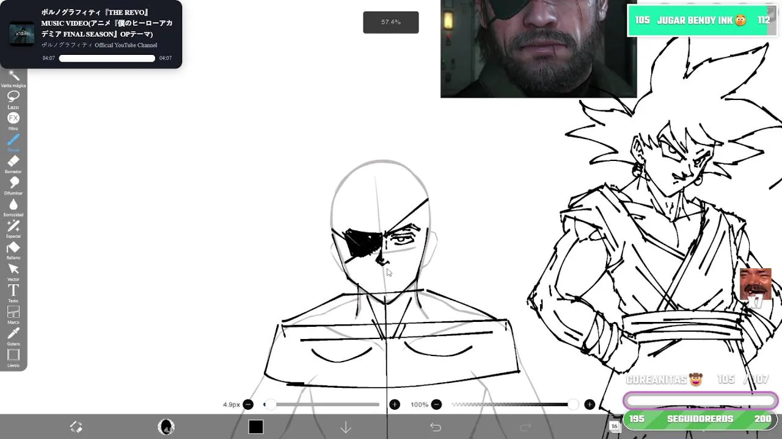The image size is (782, 439).
Task: Select the Texto text tool
Action: (x=13, y=293)
